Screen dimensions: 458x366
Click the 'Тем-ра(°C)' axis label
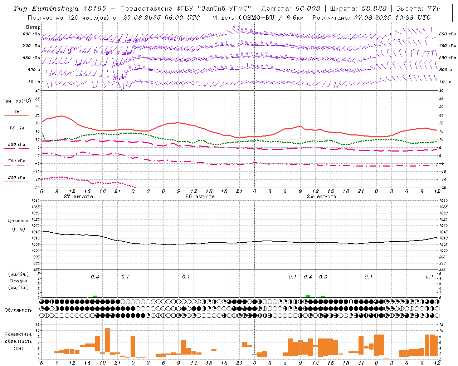(17, 101)
